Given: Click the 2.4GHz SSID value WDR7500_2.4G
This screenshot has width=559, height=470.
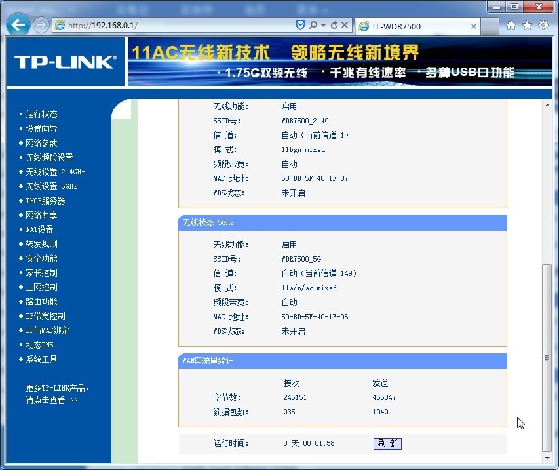Looking at the screenshot, I should 305,121.
